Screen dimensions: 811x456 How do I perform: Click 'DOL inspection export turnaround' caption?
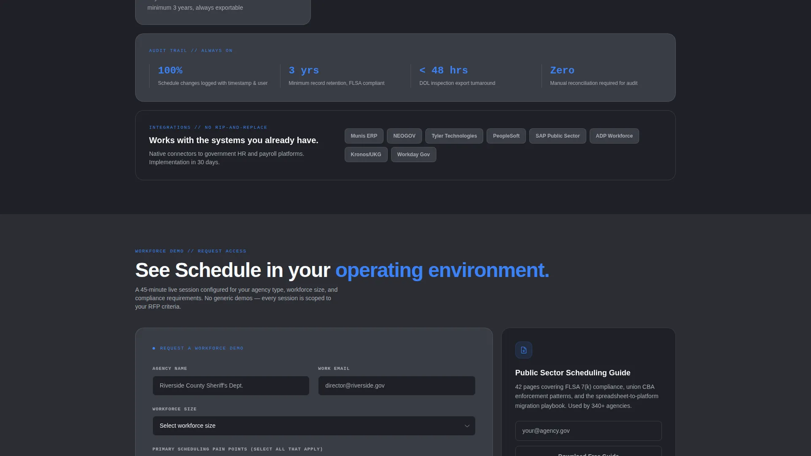coord(457,83)
